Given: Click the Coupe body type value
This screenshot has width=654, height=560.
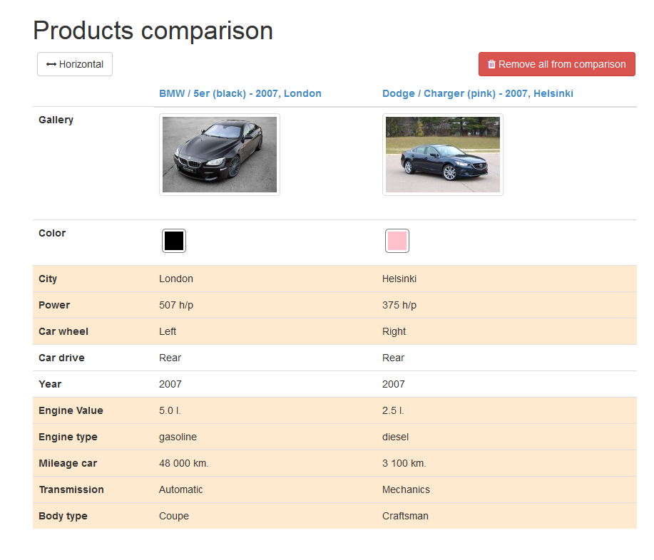Looking at the screenshot, I should point(174,516).
